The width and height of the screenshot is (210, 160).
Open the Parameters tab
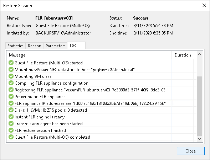(56, 46)
